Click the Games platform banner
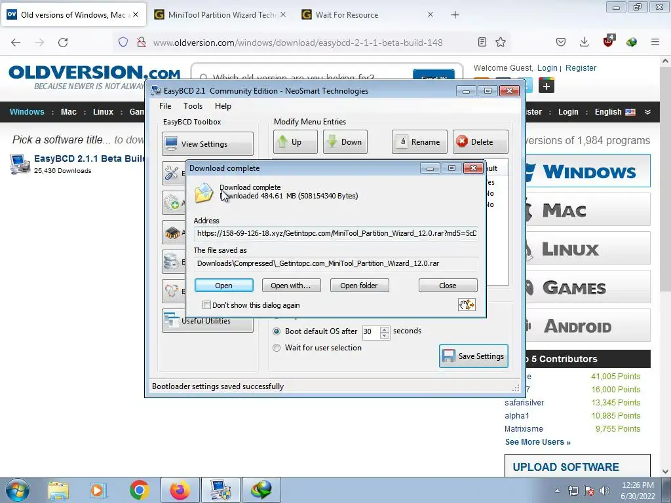The height and width of the screenshot is (503, 671). pyautogui.click(x=586, y=287)
